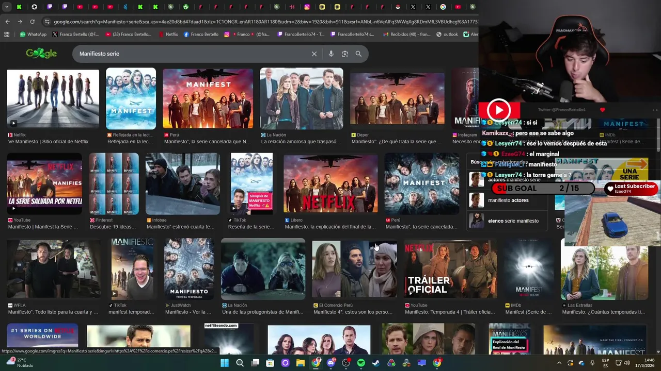The height and width of the screenshot is (371, 661).
Task: Open La Nación 'La relación amorosa' image
Action: [x=302, y=98]
